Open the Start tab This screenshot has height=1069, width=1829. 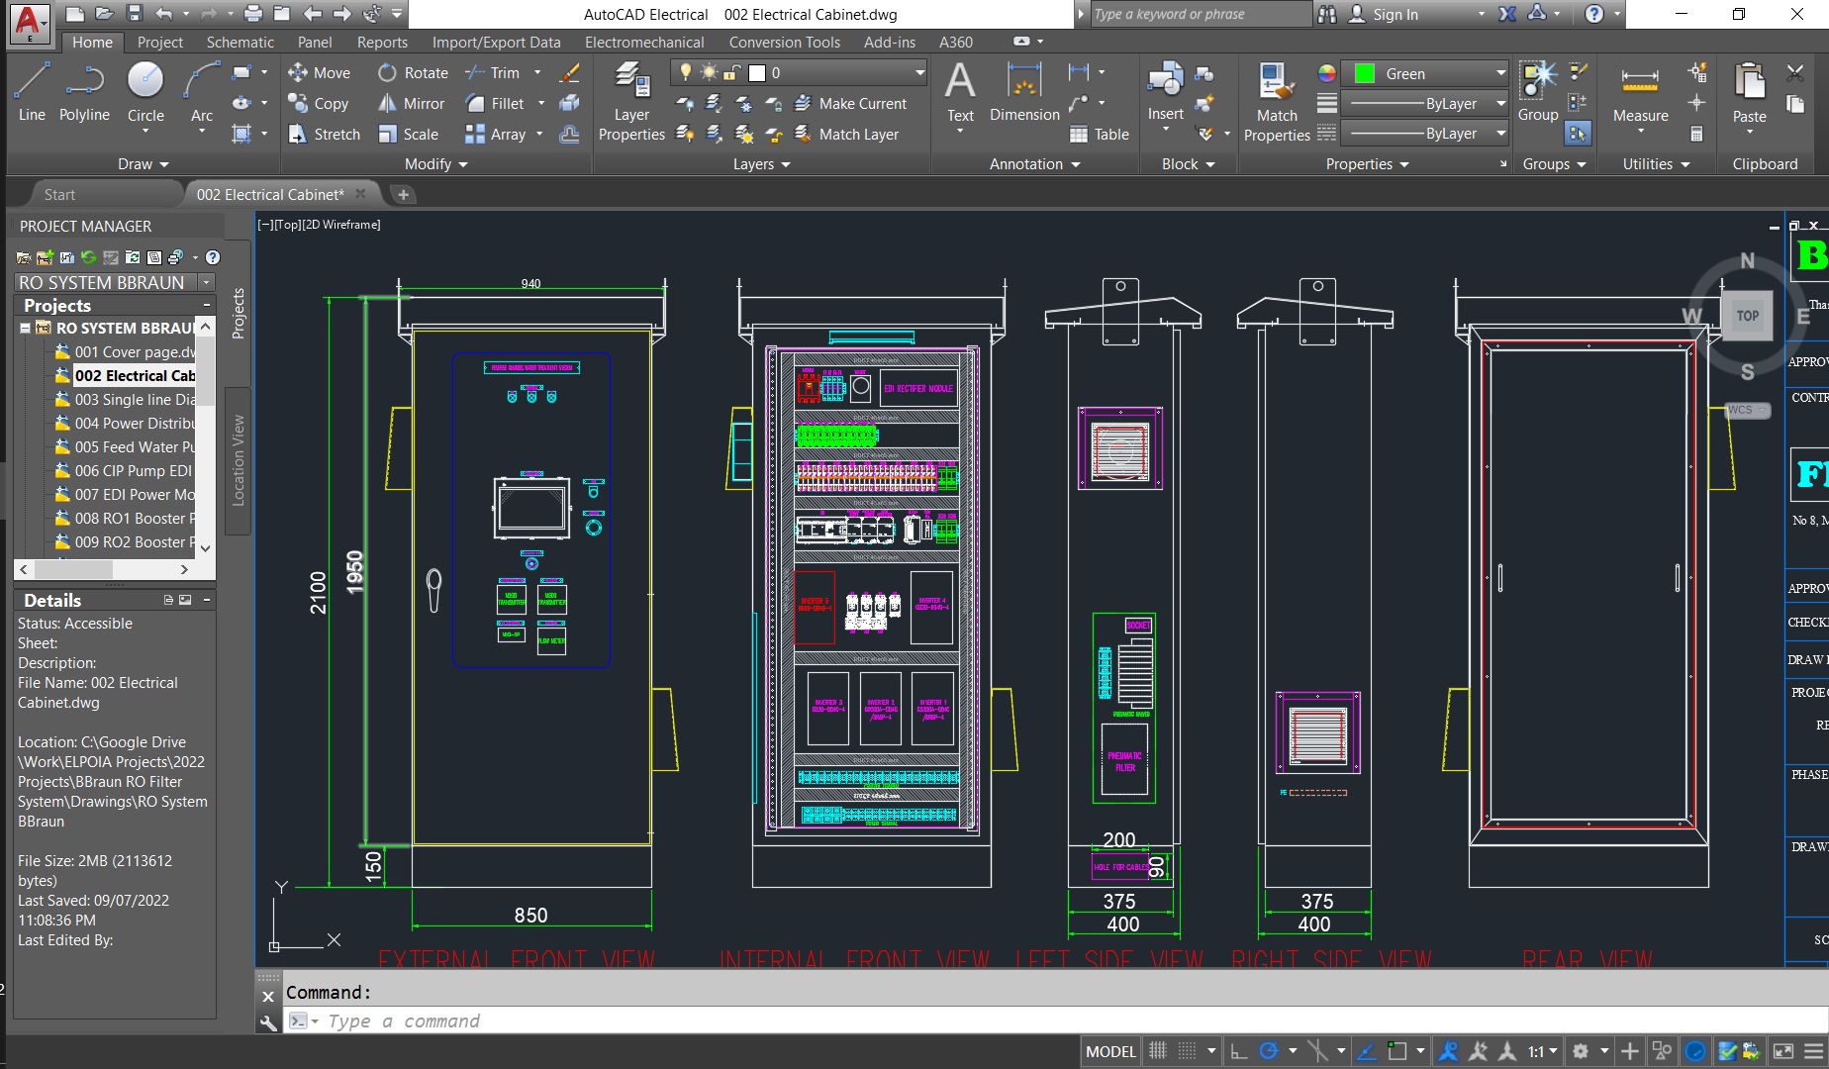(x=59, y=193)
